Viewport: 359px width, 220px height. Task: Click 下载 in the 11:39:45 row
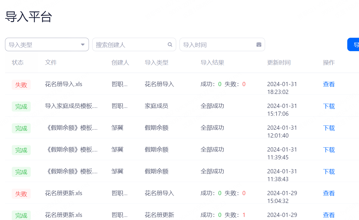(x=329, y=150)
